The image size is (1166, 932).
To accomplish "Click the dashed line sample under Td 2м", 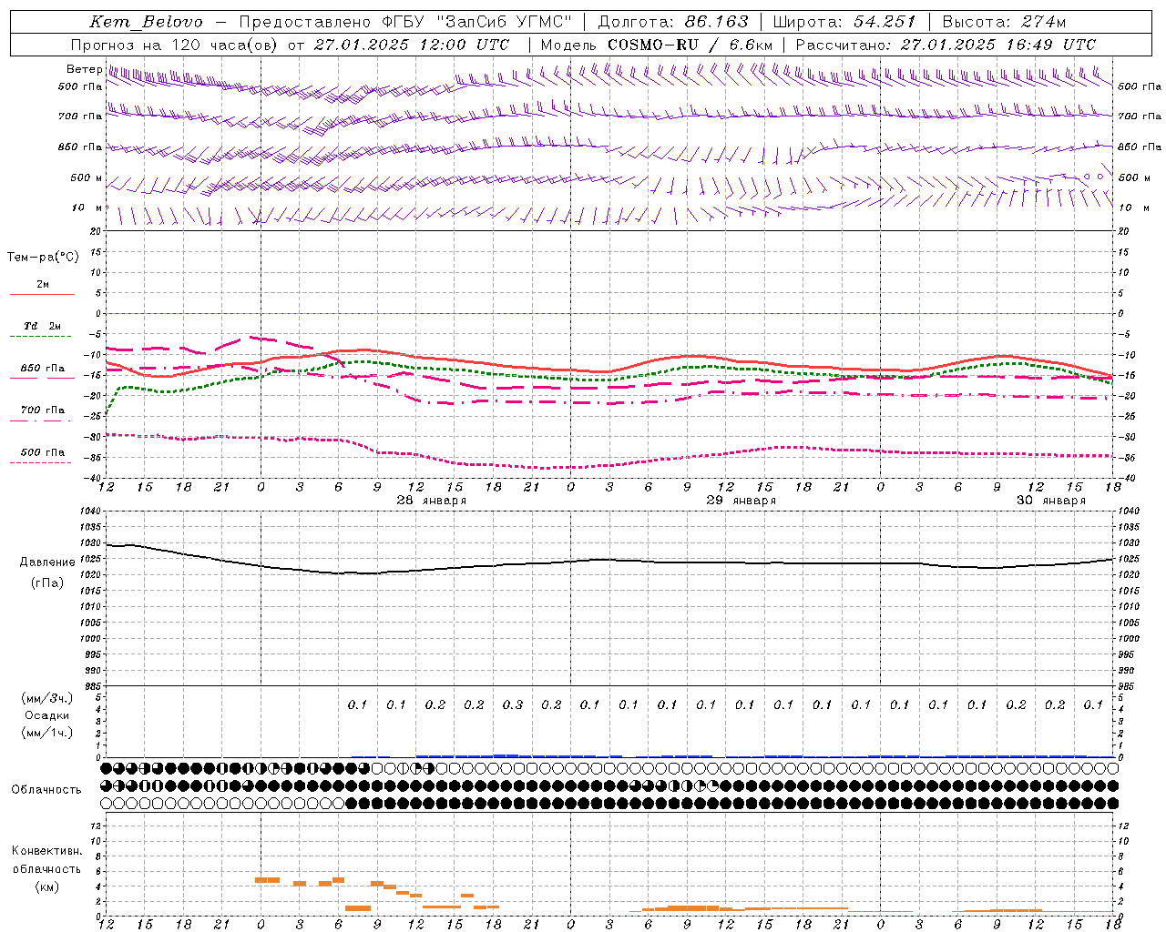I will pos(42,337).
